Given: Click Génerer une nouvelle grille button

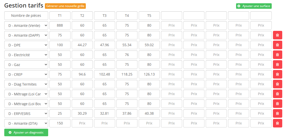Looking at the screenshot, I should 65,6.
